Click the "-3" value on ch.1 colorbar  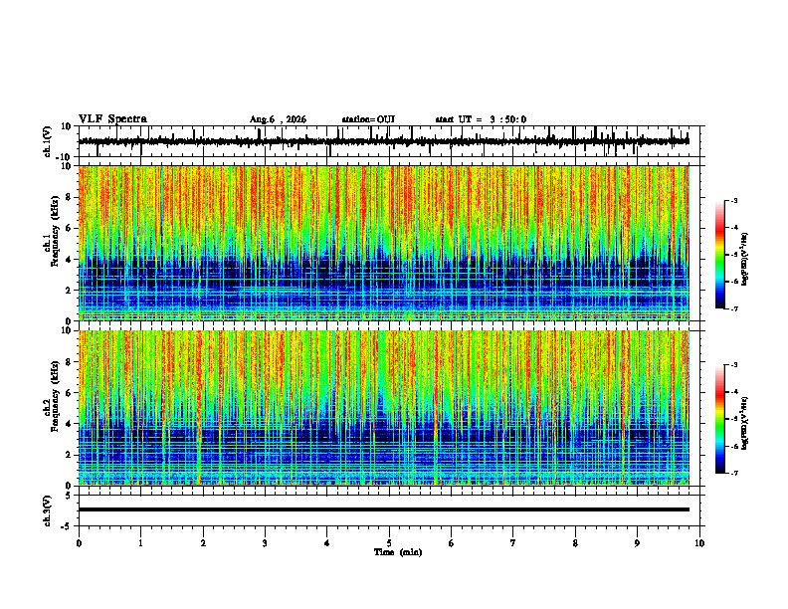734,200
